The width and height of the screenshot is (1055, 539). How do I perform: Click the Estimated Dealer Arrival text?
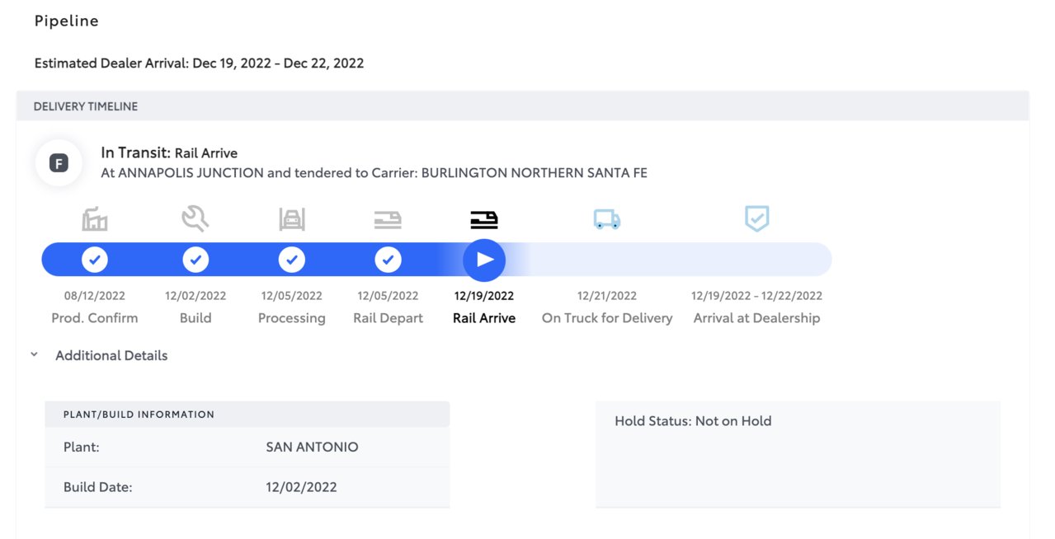(199, 63)
